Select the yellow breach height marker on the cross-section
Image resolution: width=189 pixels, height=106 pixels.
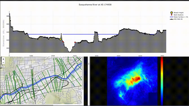60,39
